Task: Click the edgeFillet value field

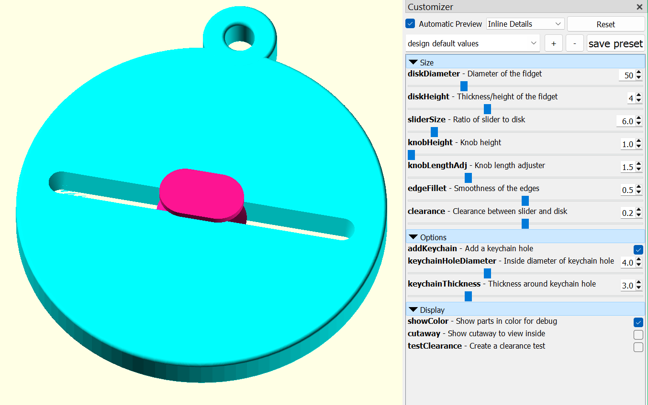Action: pyautogui.click(x=627, y=190)
